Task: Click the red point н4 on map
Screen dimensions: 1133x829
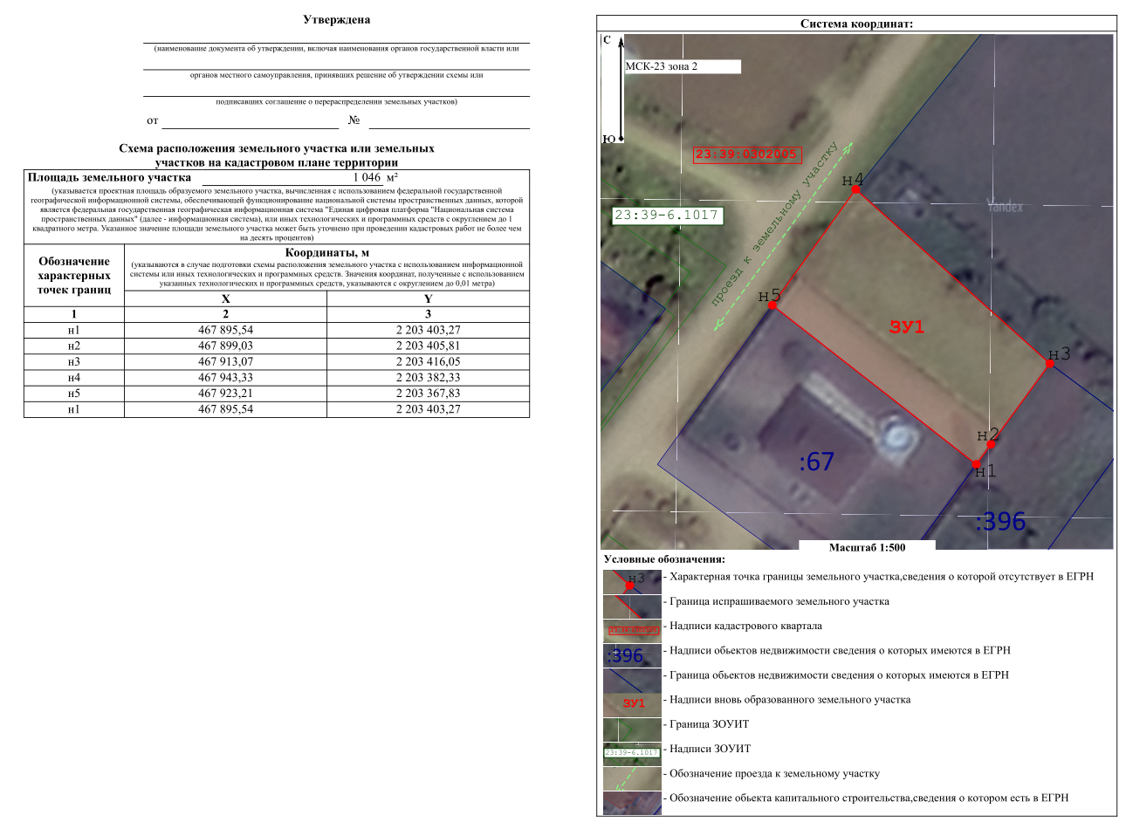Action: click(x=856, y=189)
